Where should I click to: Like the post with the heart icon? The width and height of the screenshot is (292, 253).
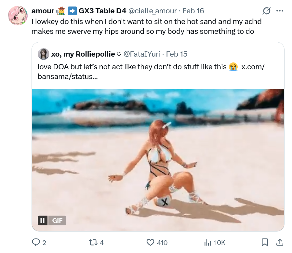[150, 242]
